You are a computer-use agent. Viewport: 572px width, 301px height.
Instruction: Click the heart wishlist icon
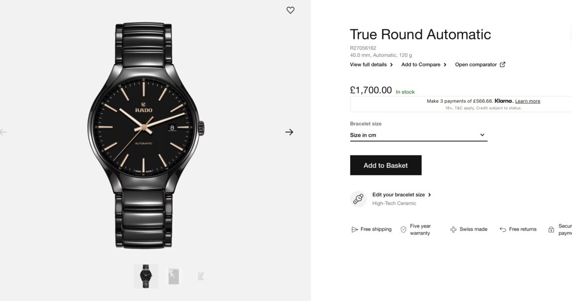click(x=290, y=10)
